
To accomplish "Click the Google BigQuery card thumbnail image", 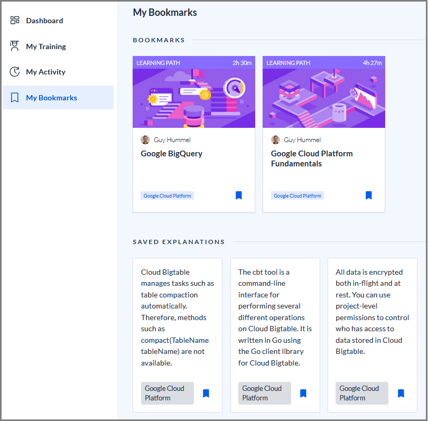I will pos(194,98).
